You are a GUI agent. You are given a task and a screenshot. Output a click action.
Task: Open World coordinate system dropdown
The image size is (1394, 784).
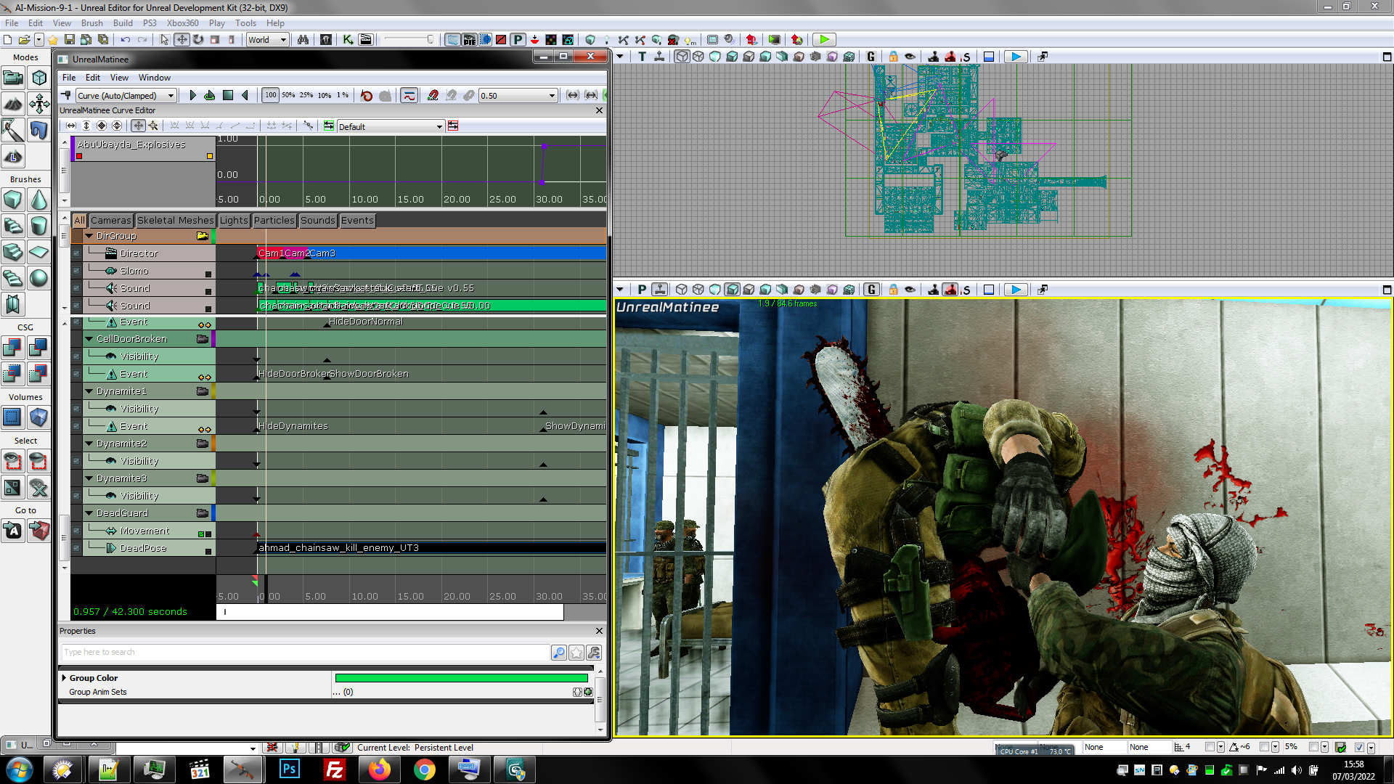(267, 40)
